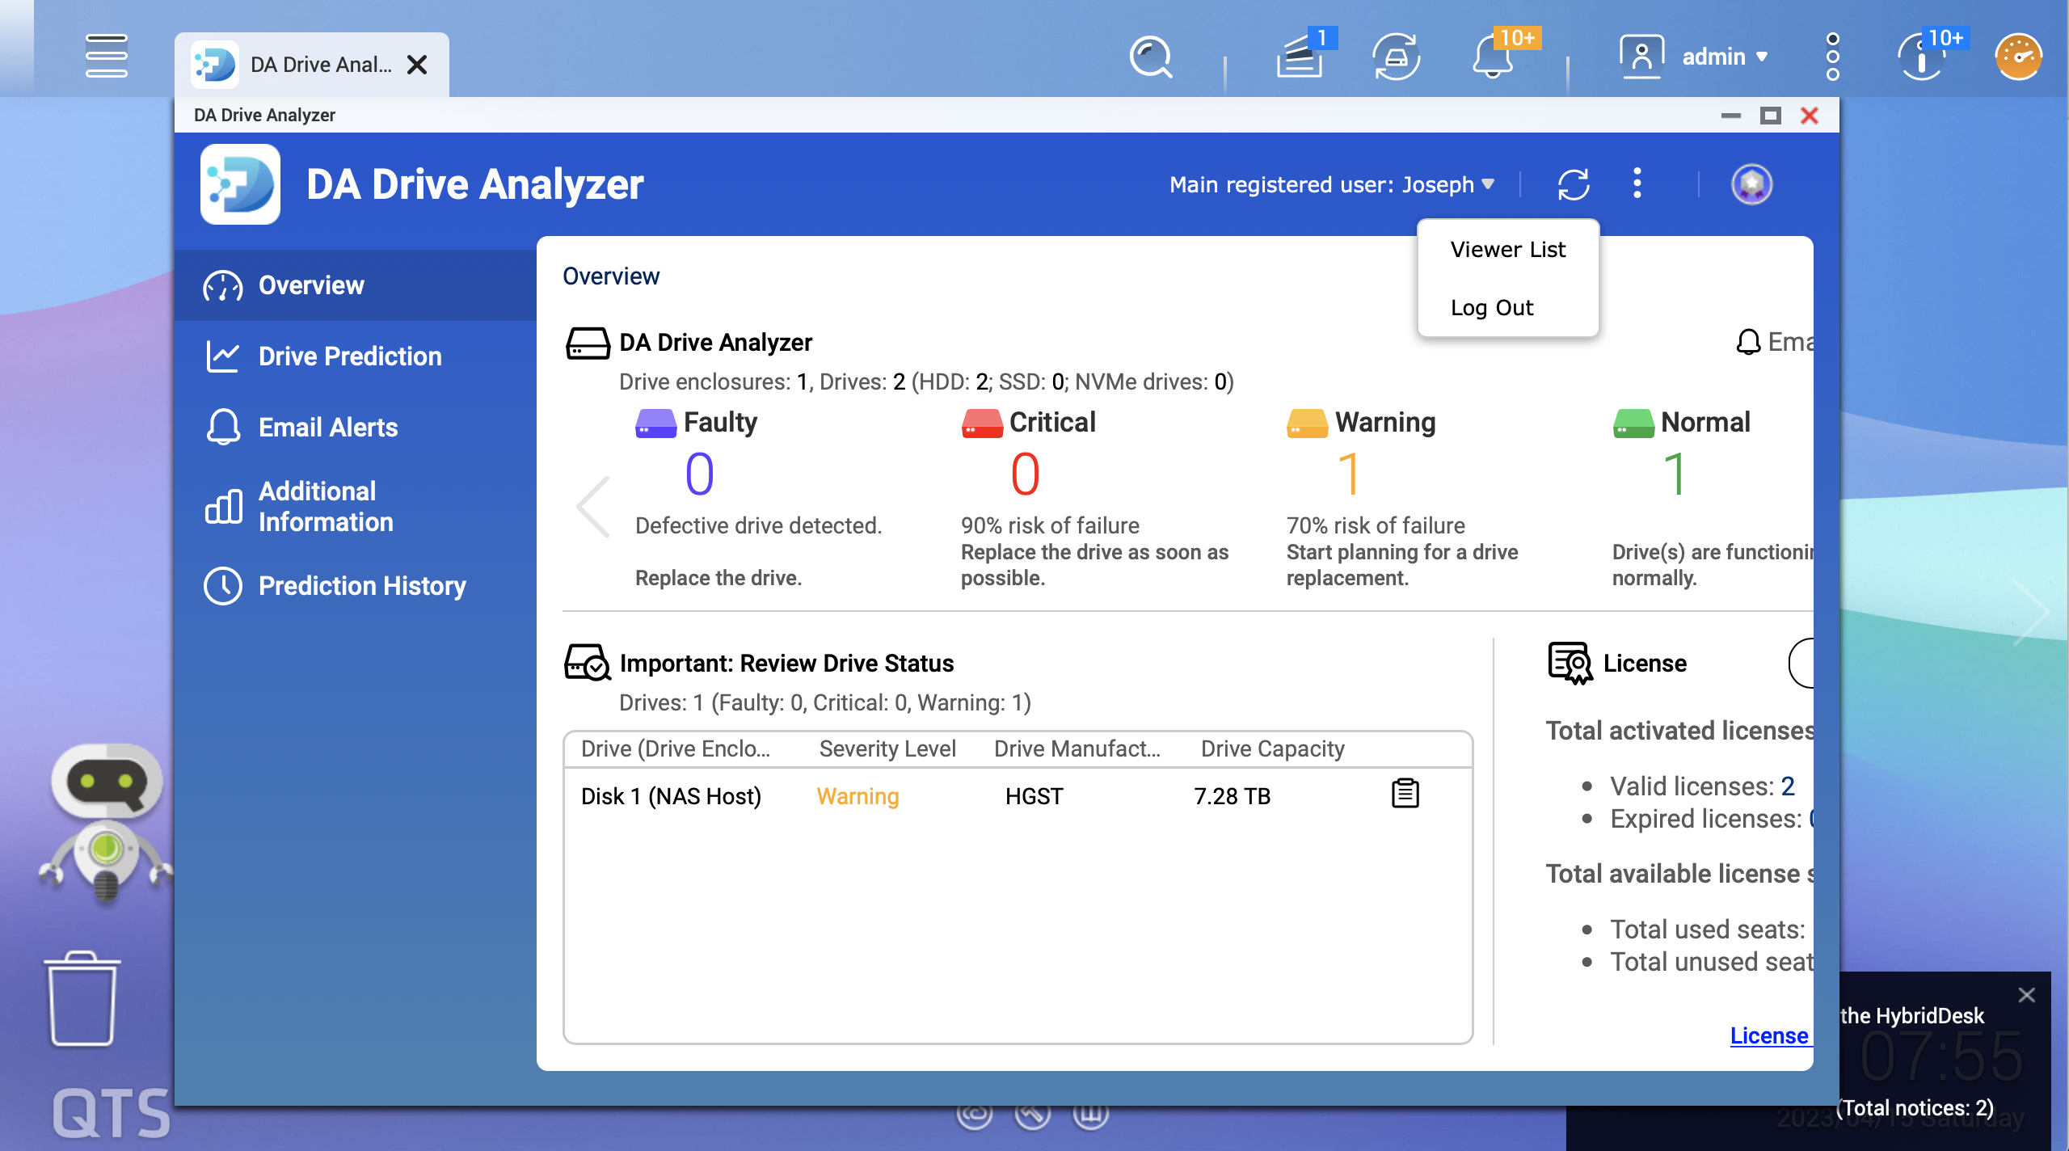Open Overview in the sidebar
The height and width of the screenshot is (1151, 2069).
(356, 285)
